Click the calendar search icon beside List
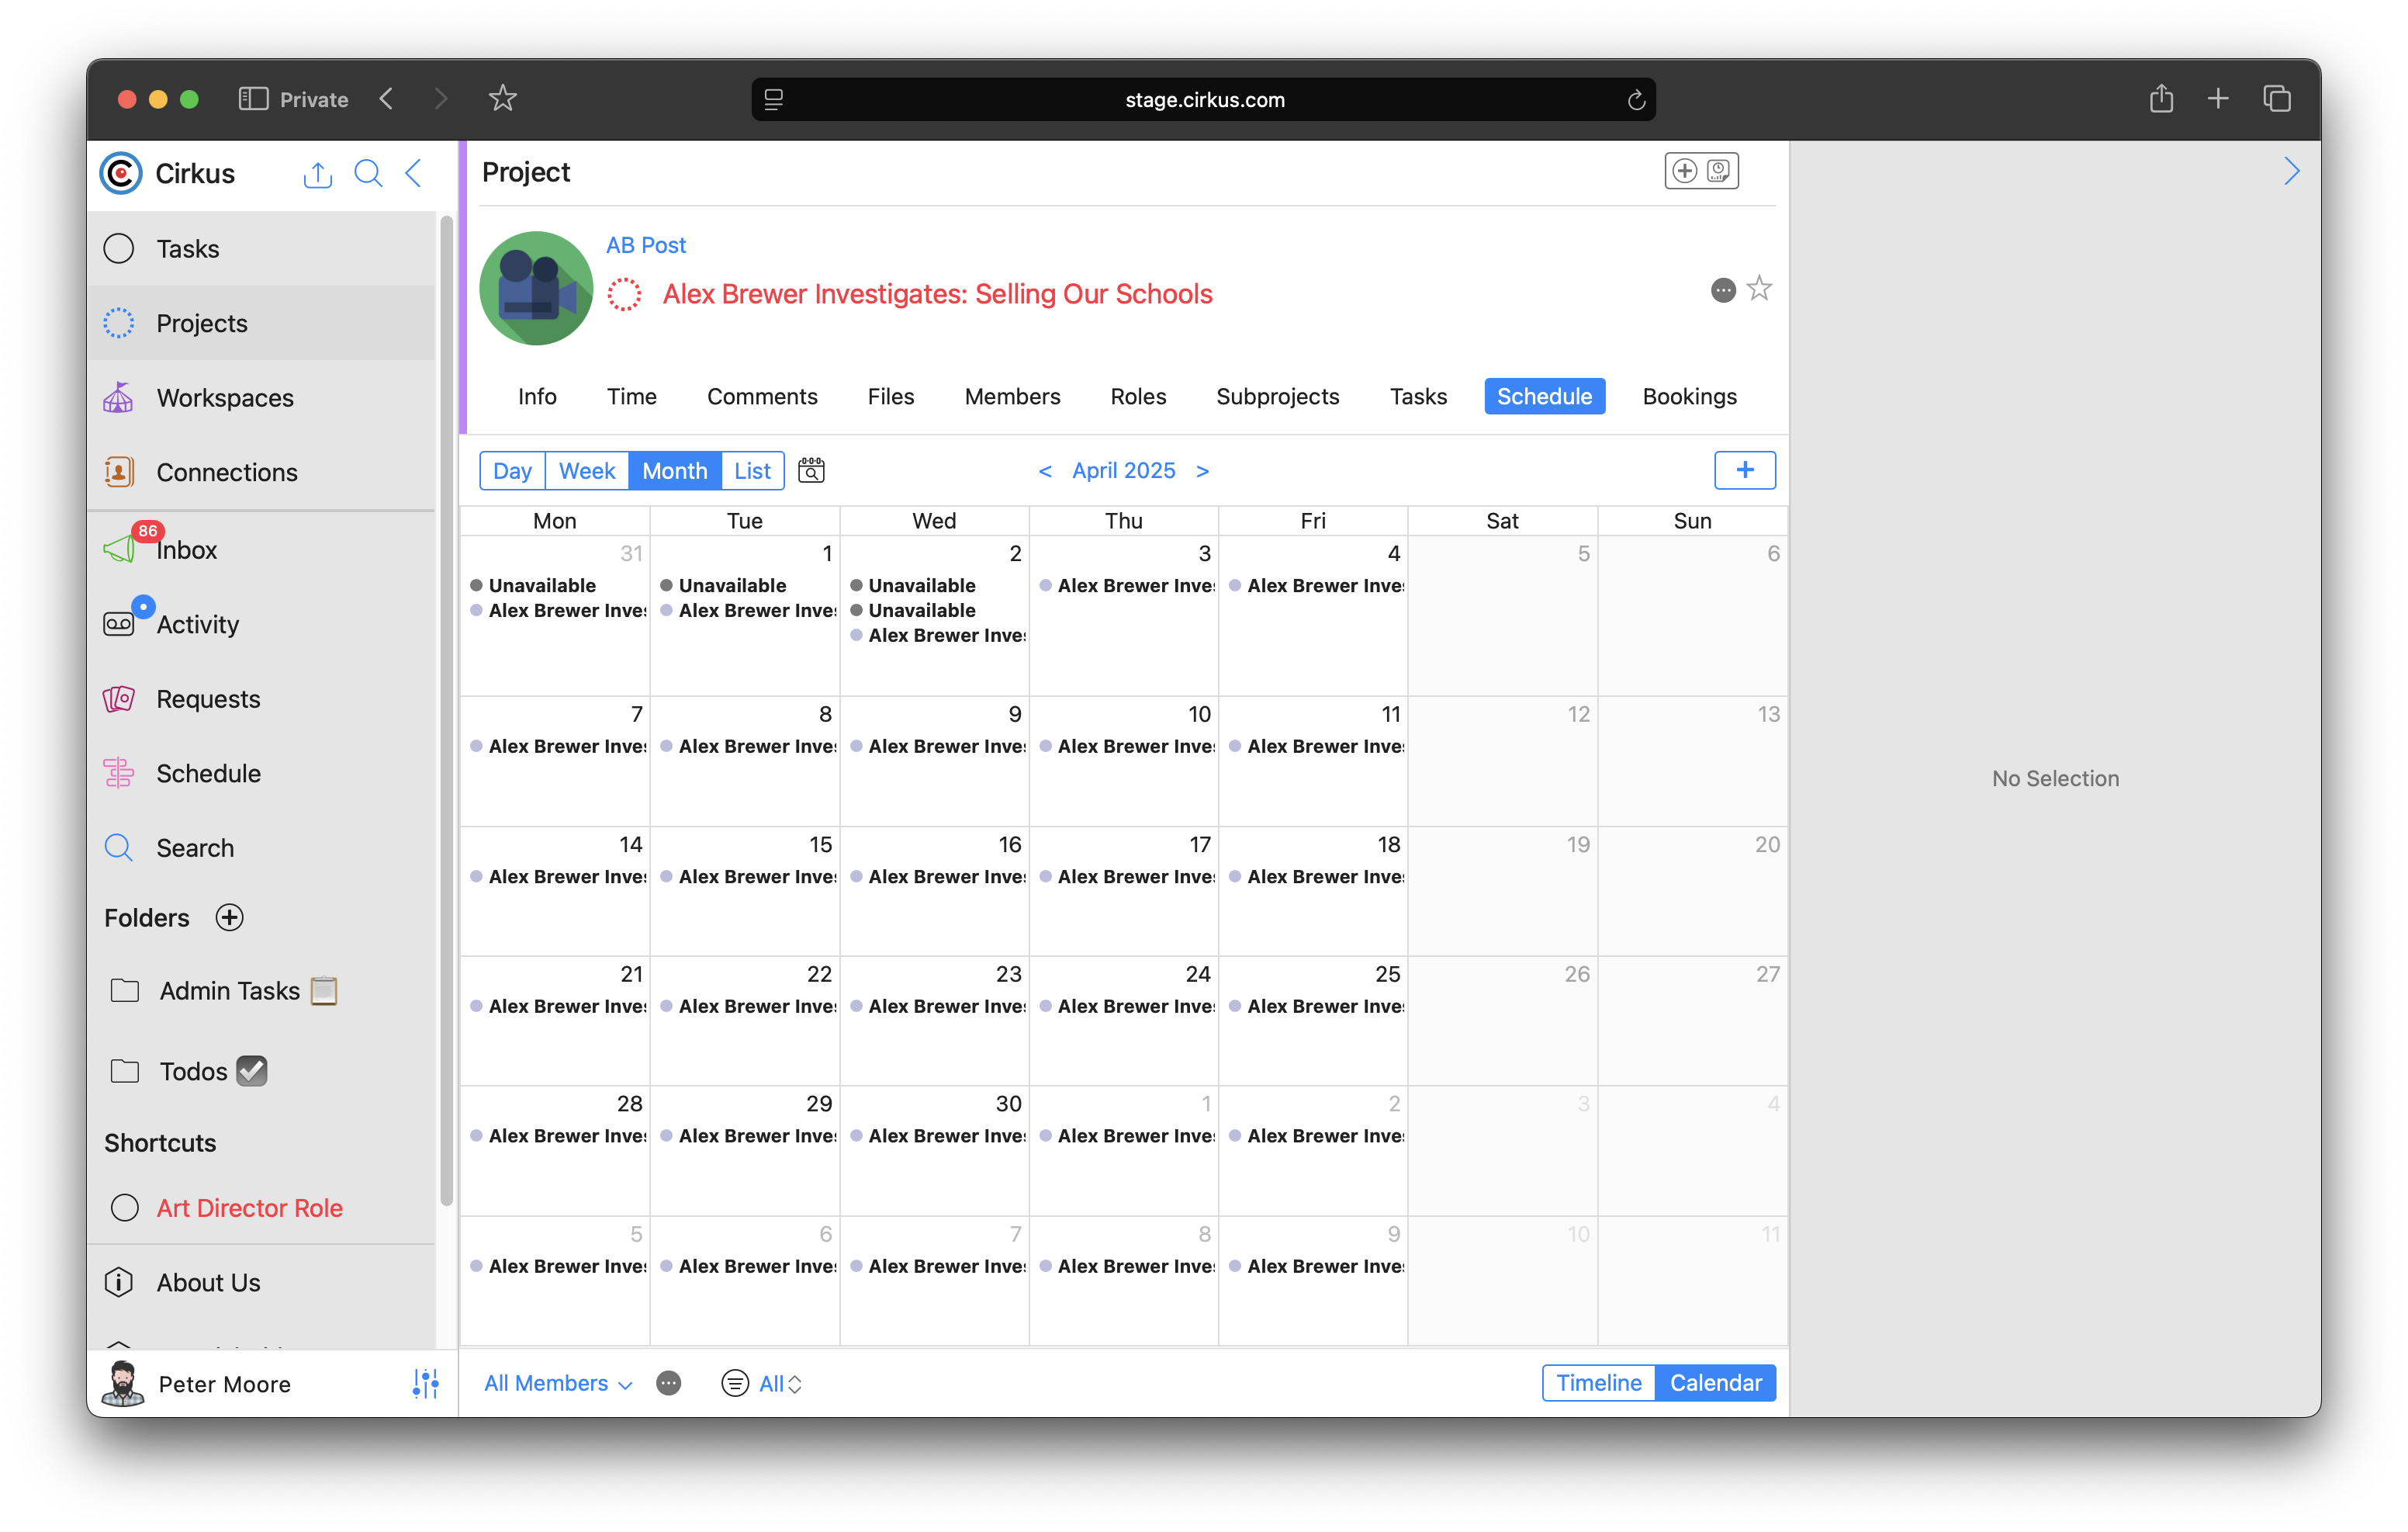The width and height of the screenshot is (2408, 1532). [811, 470]
